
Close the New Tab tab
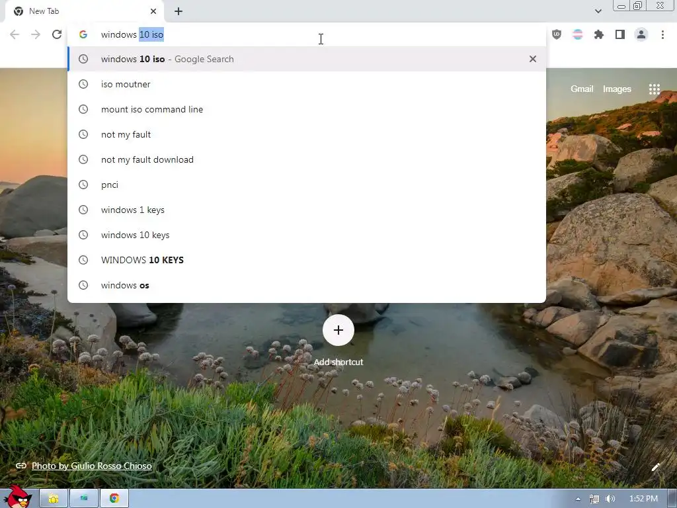coord(153,11)
